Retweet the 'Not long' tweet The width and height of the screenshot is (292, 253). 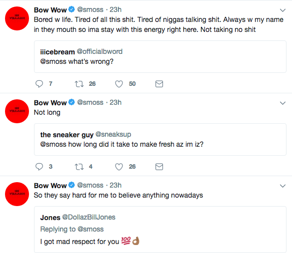pyautogui.click(x=79, y=167)
